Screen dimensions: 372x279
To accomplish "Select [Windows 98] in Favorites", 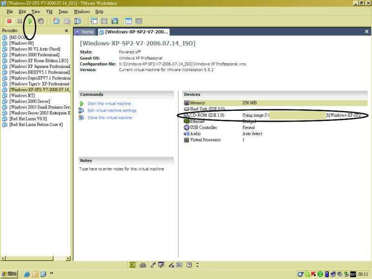I will point(21,43).
